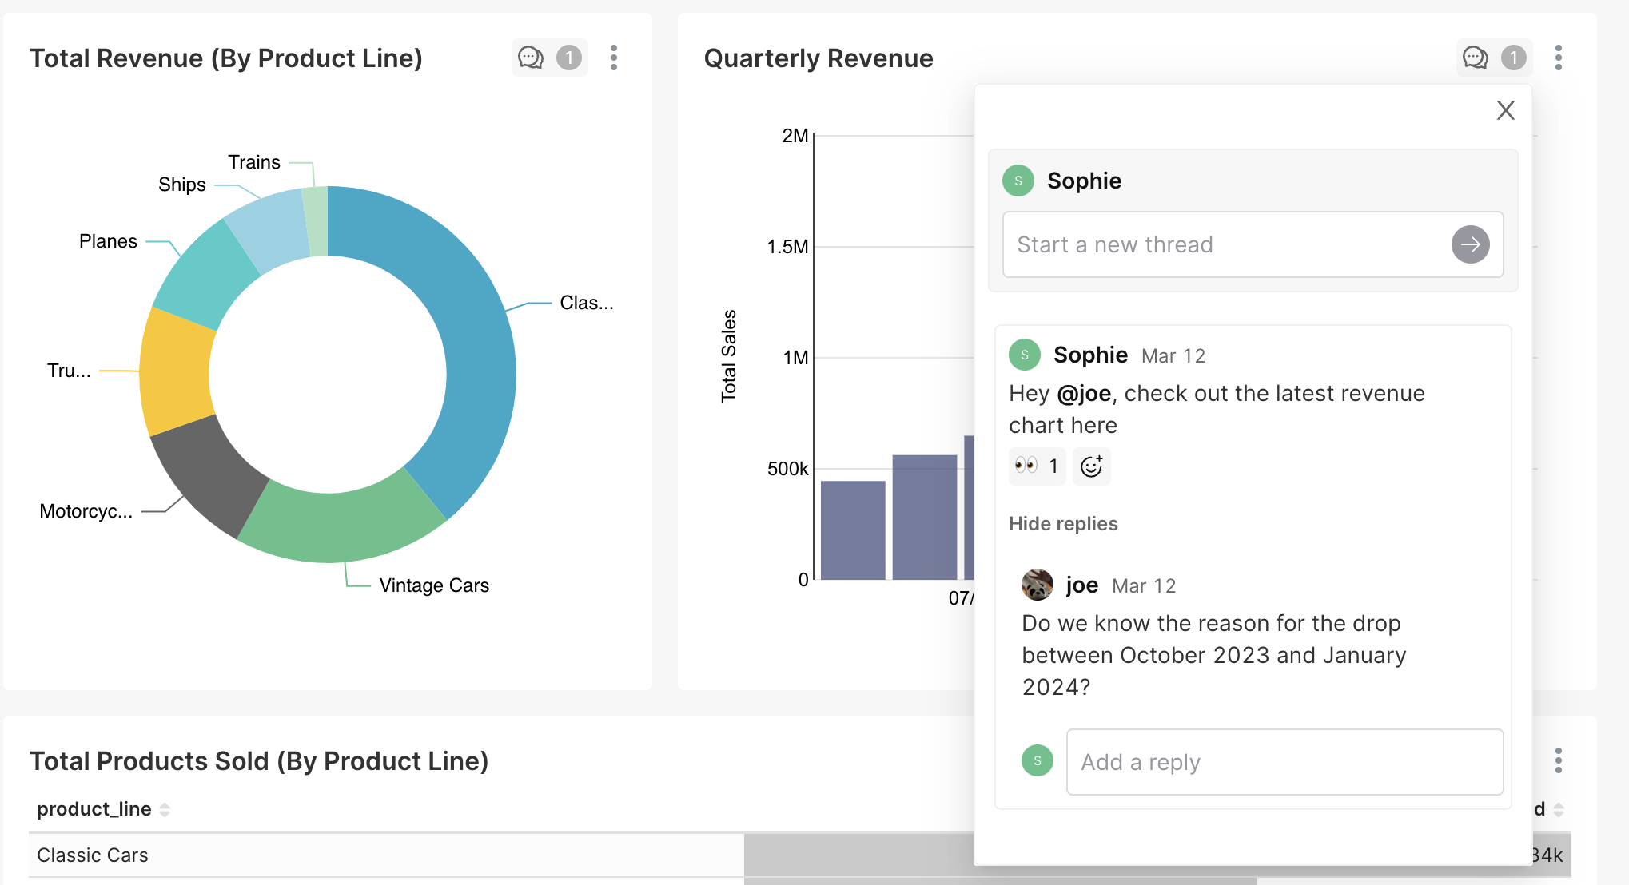The image size is (1629, 885).
Task: Click the avatar beside Add a reply
Action: click(1038, 760)
